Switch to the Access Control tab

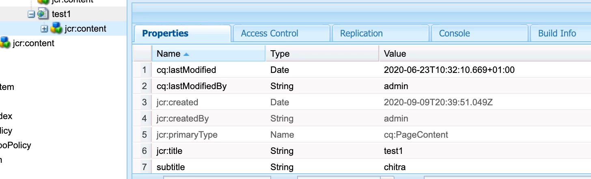(270, 34)
